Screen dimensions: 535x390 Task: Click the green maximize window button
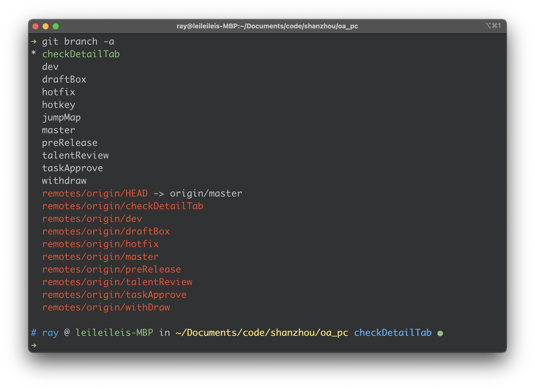click(x=56, y=26)
